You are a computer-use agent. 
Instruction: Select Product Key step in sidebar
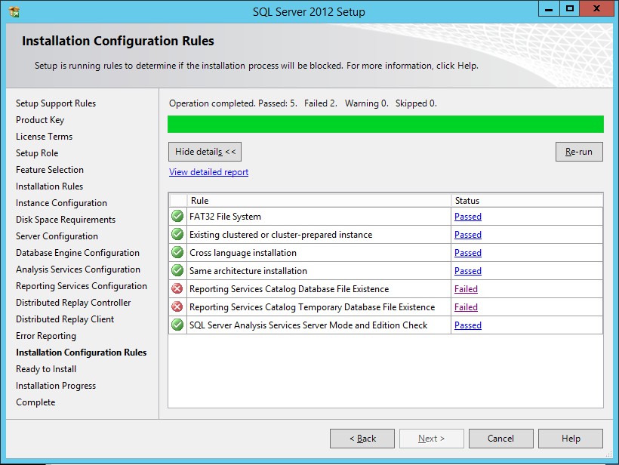(x=40, y=120)
